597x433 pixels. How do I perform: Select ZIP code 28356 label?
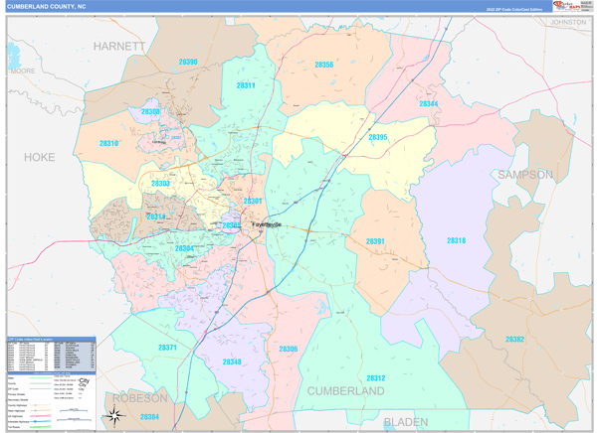(x=323, y=65)
